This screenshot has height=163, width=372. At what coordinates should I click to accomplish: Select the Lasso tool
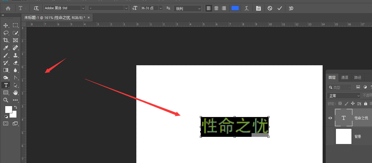pos(6,33)
